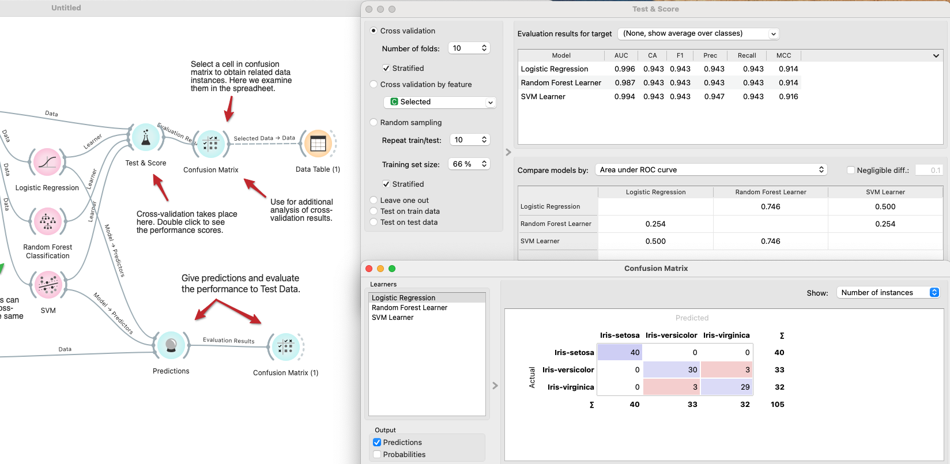Viewport: 950px width, 464px height.
Task: Expand the Compare models by dropdown
Action: (711, 170)
